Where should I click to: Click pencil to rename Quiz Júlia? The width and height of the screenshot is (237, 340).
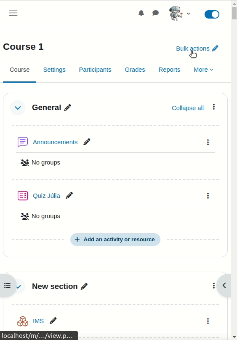[x=69, y=196]
